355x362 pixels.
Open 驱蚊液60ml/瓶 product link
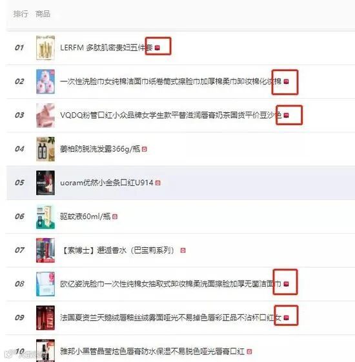(x=85, y=216)
